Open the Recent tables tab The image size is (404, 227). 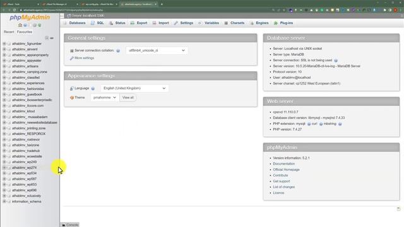[x=9, y=32]
